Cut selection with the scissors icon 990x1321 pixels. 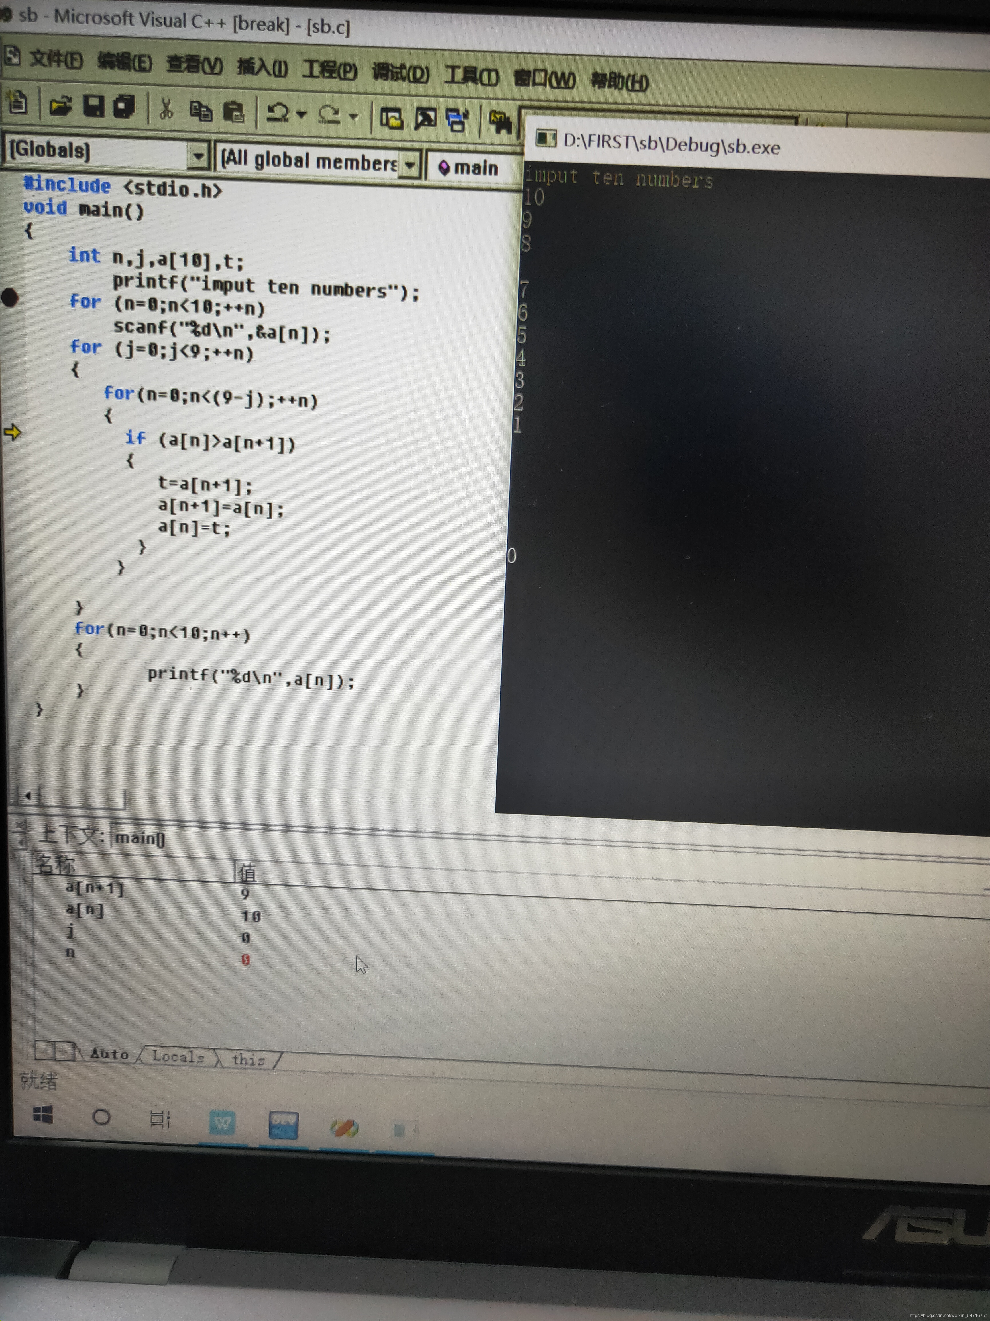[x=166, y=109]
